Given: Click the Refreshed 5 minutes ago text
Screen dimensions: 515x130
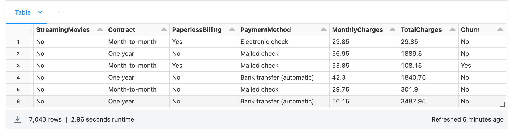Looking at the screenshot, I should point(467,120).
